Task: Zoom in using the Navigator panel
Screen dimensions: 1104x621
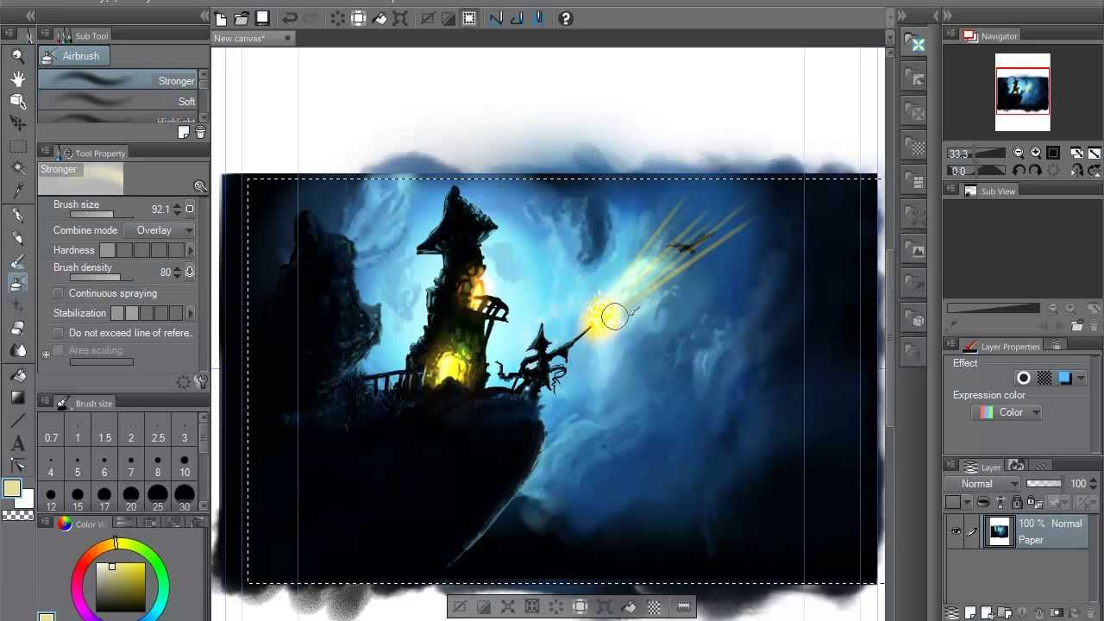Action: (1035, 153)
